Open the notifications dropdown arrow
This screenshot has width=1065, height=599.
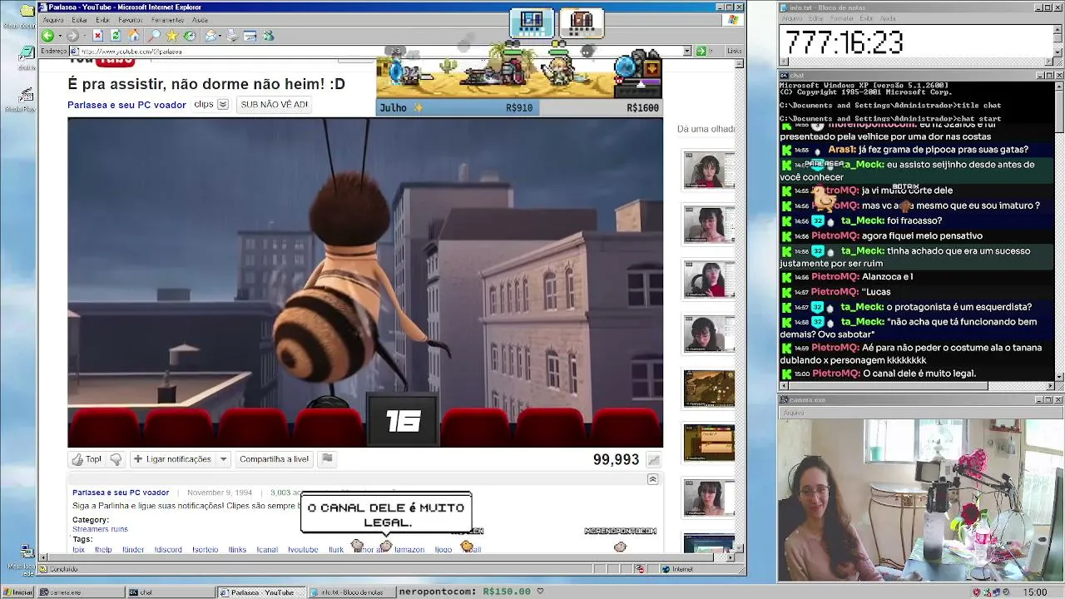pos(223,459)
